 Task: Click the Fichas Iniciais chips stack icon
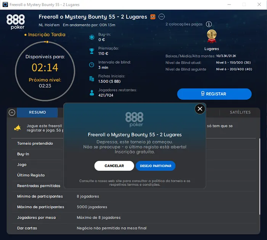(x=92, y=78)
